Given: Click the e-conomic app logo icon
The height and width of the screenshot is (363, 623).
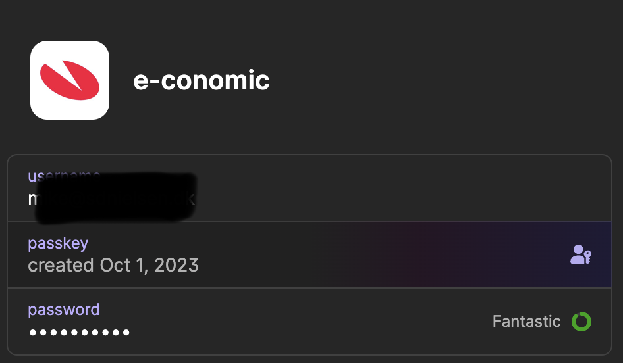Looking at the screenshot, I should (x=70, y=80).
